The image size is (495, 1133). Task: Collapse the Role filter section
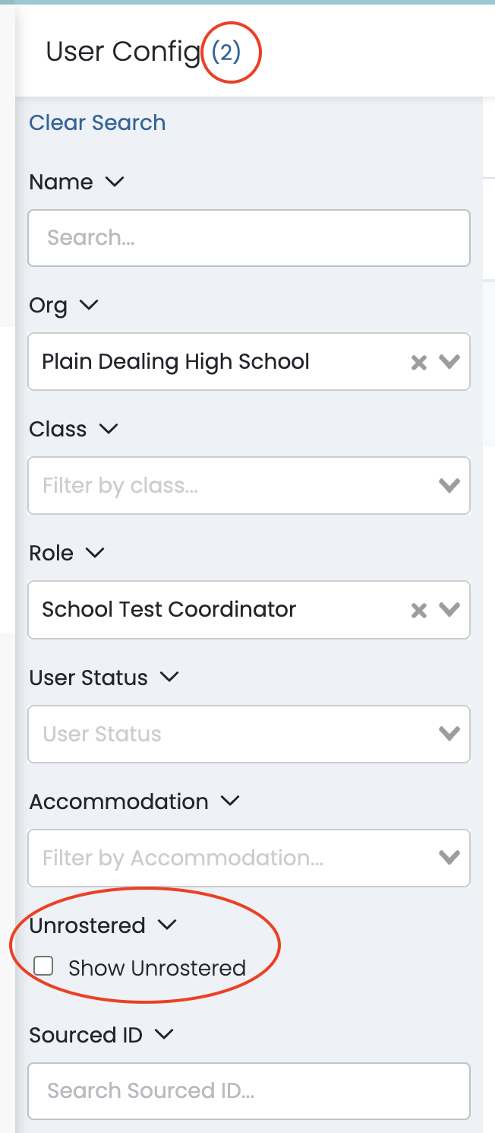pos(94,554)
